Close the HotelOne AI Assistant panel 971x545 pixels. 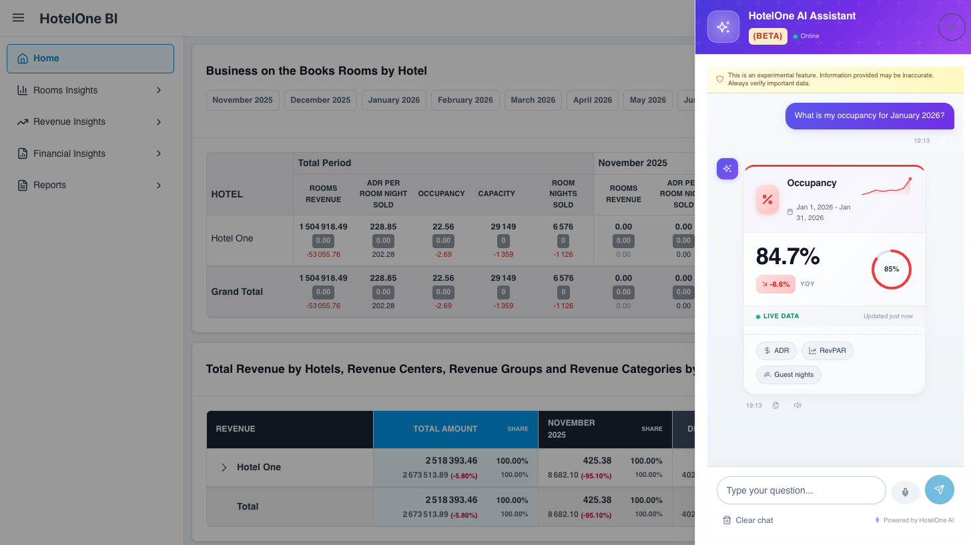click(951, 27)
